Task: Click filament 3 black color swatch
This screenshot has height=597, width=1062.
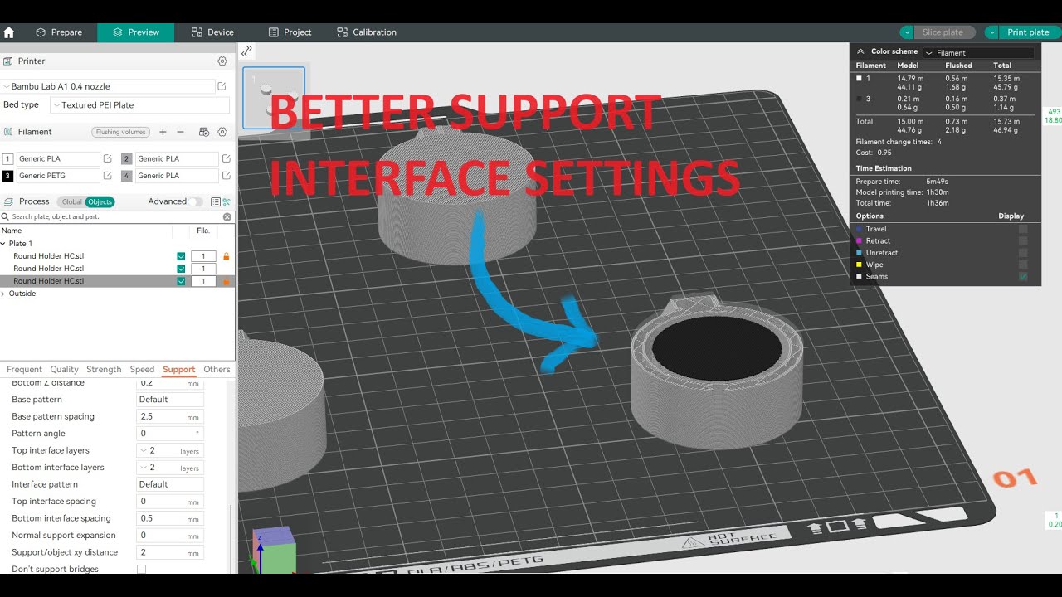Action: pos(7,176)
